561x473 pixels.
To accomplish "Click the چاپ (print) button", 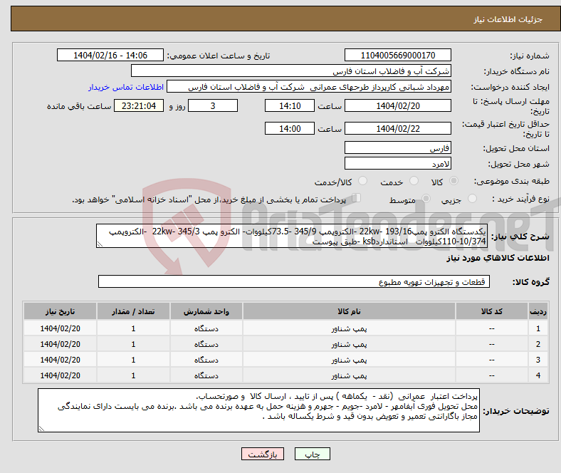I will [312, 454].
